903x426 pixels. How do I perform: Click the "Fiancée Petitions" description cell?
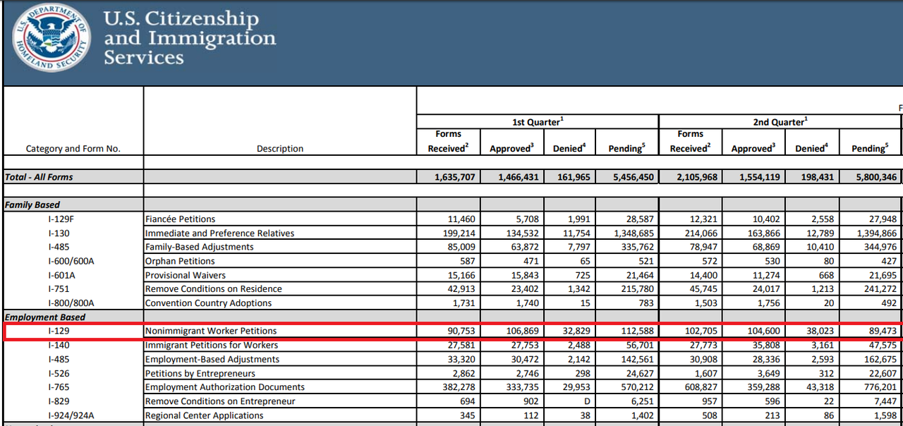pyautogui.click(x=180, y=219)
